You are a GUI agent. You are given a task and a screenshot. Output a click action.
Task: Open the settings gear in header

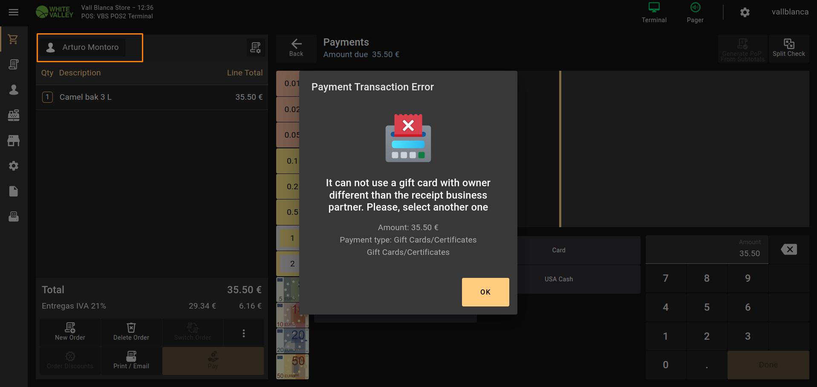745,12
